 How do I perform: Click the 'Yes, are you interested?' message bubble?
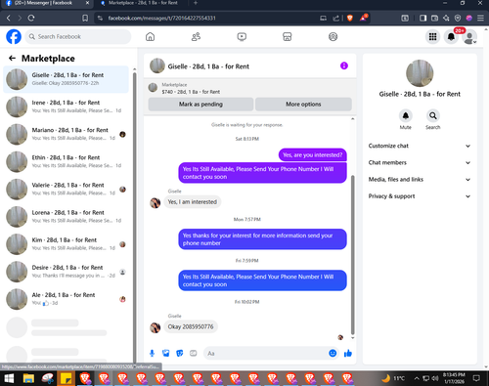(313, 155)
